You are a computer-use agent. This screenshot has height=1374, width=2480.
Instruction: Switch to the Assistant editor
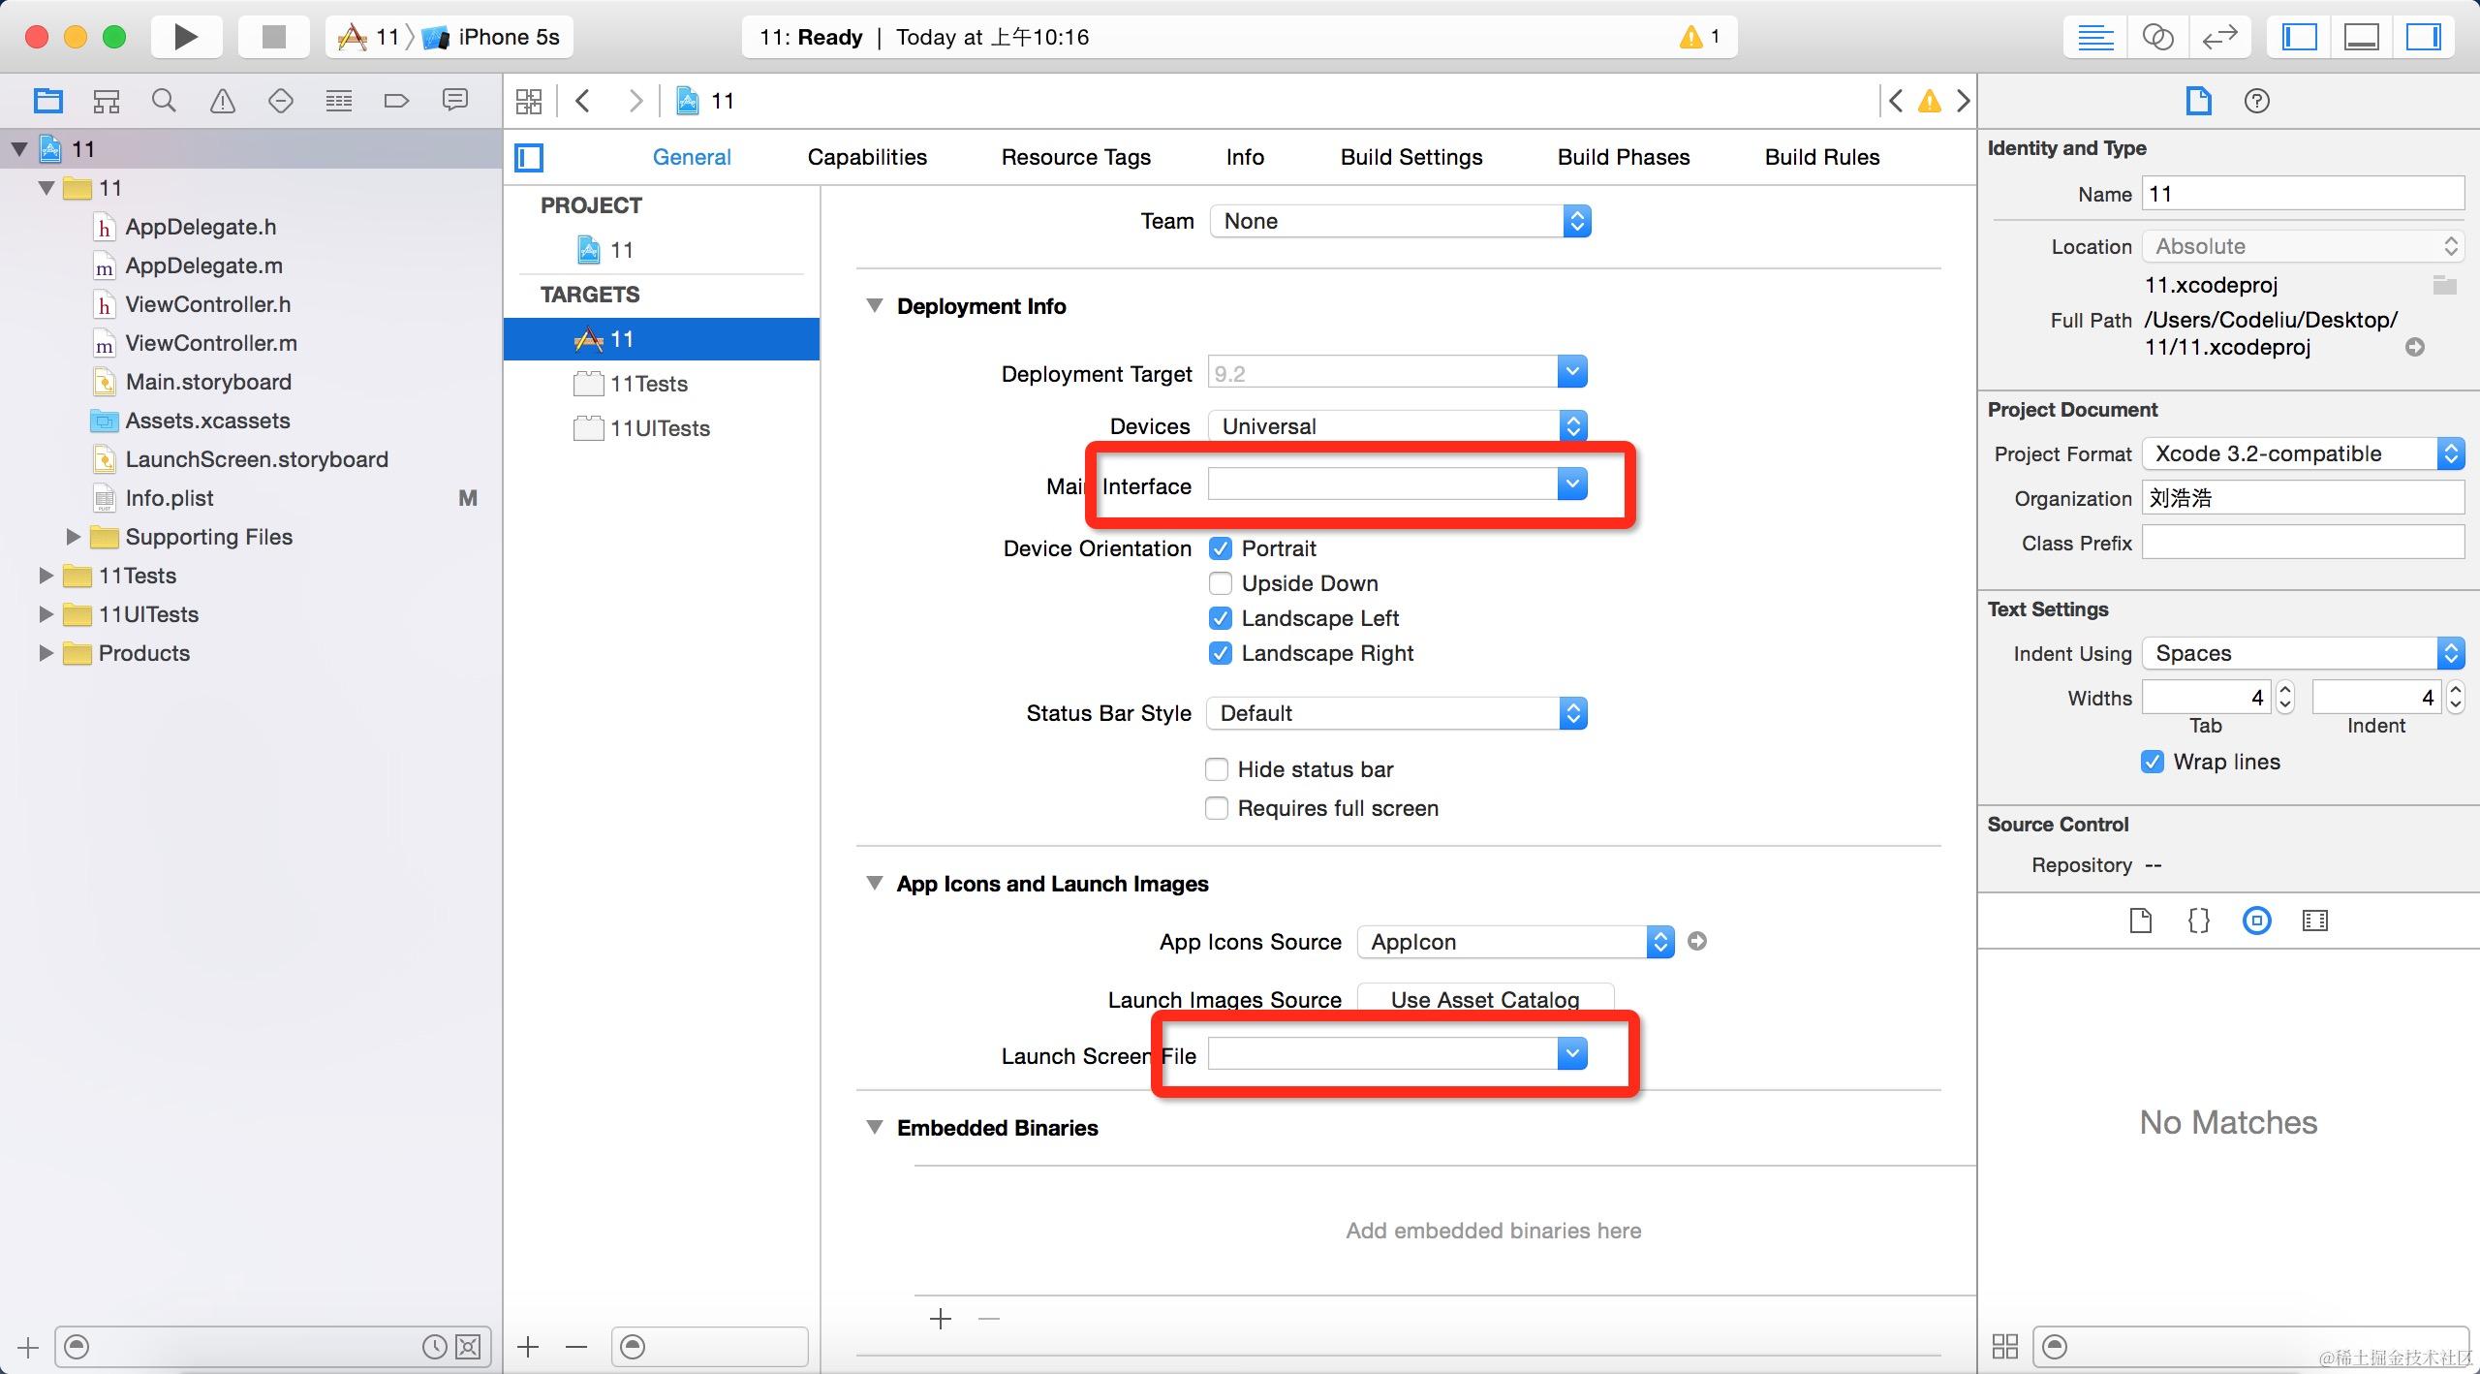point(2157,37)
